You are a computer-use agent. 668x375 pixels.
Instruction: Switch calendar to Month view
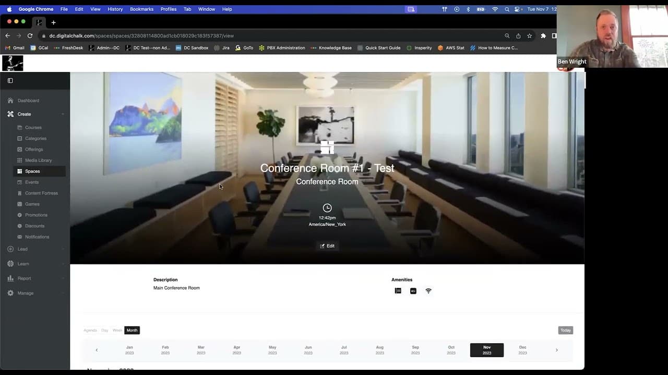coord(132,330)
